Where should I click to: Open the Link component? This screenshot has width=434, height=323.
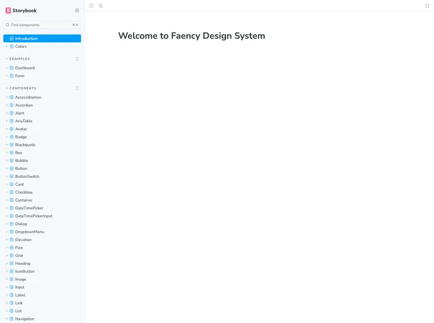coord(42,303)
